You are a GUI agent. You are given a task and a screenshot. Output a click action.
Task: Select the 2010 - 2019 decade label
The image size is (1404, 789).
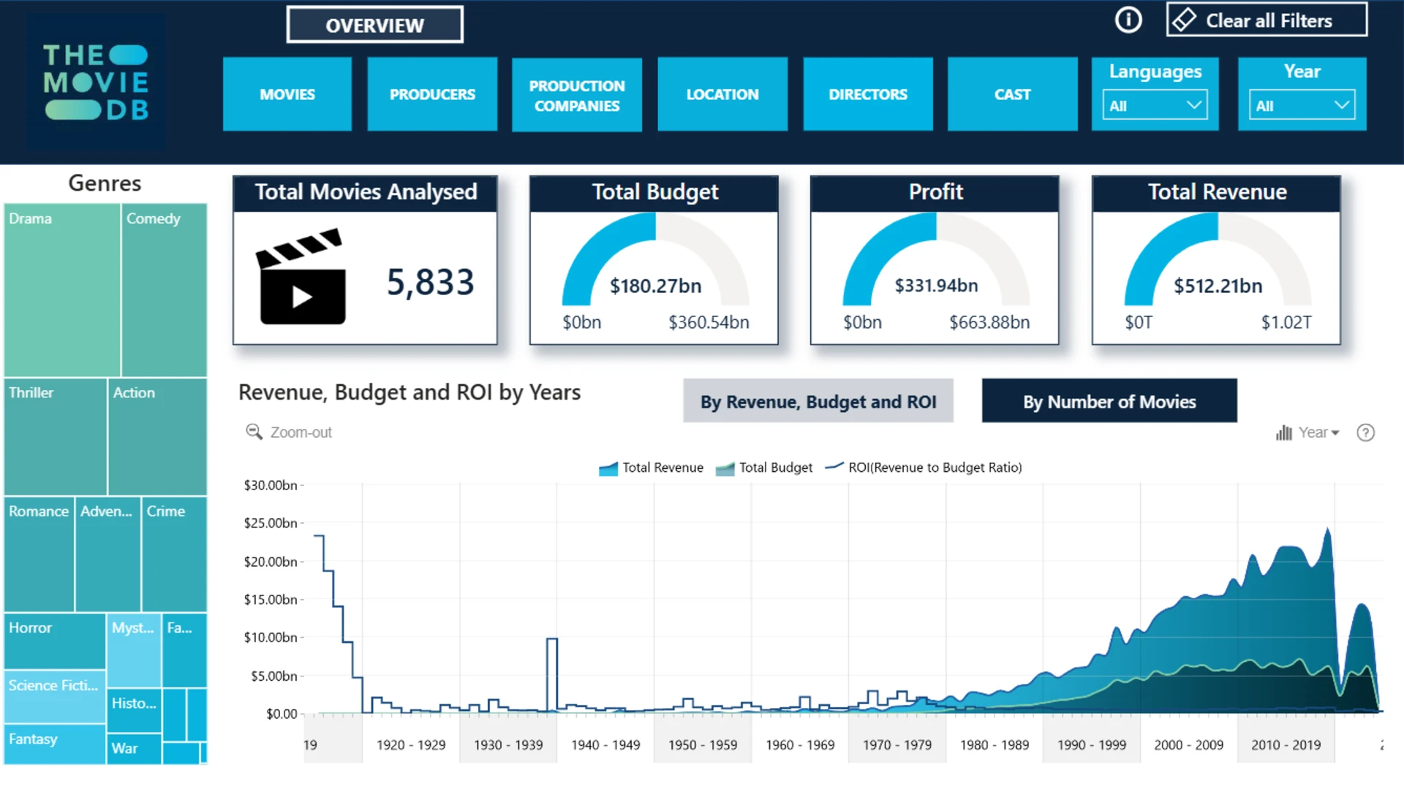click(x=1286, y=744)
